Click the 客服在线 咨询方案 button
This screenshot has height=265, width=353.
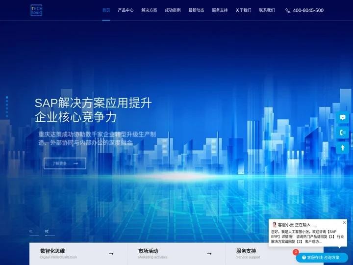click(322, 257)
